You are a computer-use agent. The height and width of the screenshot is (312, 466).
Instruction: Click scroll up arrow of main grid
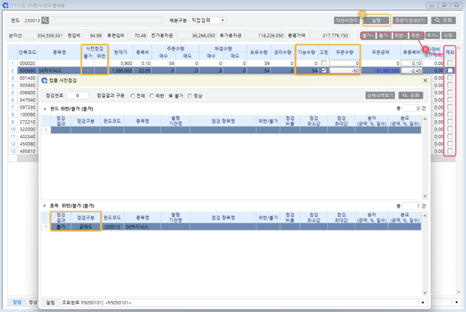click(x=459, y=48)
